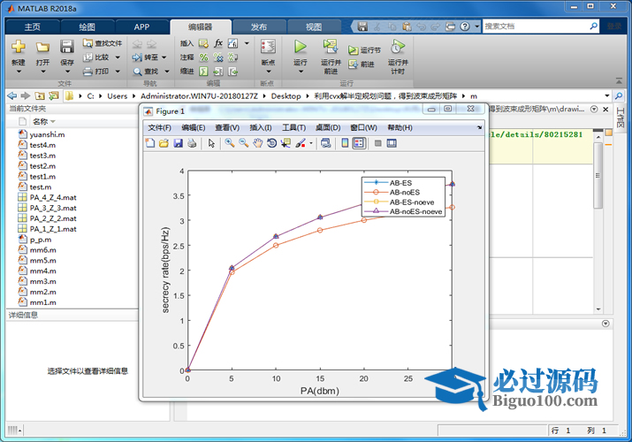Switch to the Home (主页) tab
The height and width of the screenshot is (442, 632).
coord(32,27)
